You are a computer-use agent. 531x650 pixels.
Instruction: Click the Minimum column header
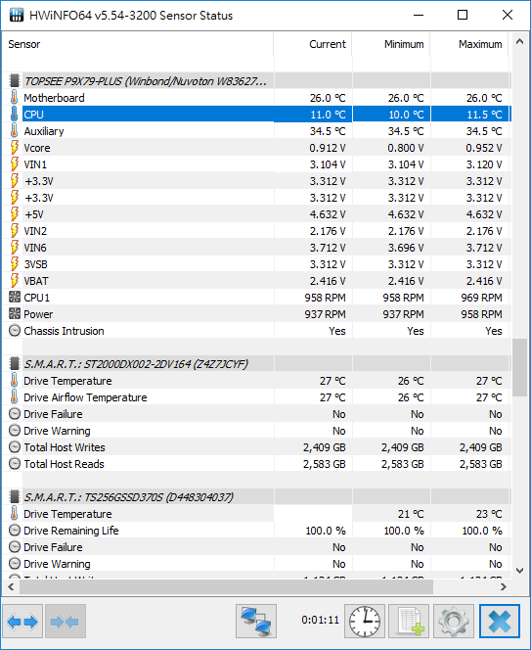pyautogui.click(x=391, y=44)
